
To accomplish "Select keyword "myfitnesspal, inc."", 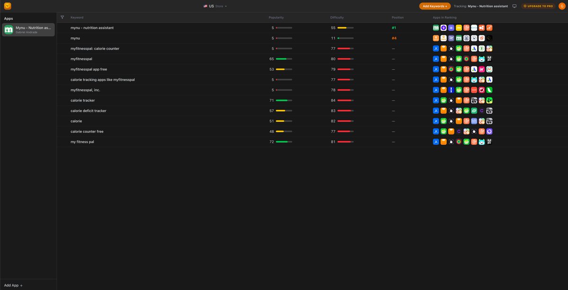I will coord(85,90).
